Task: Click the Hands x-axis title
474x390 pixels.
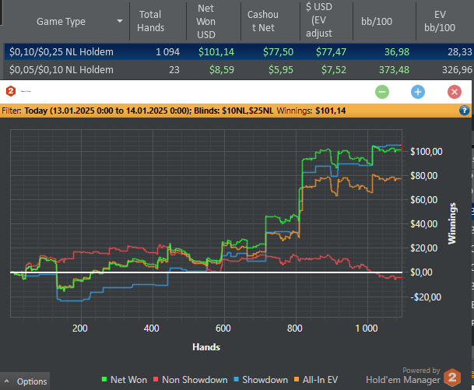Action: click(206, 347)
